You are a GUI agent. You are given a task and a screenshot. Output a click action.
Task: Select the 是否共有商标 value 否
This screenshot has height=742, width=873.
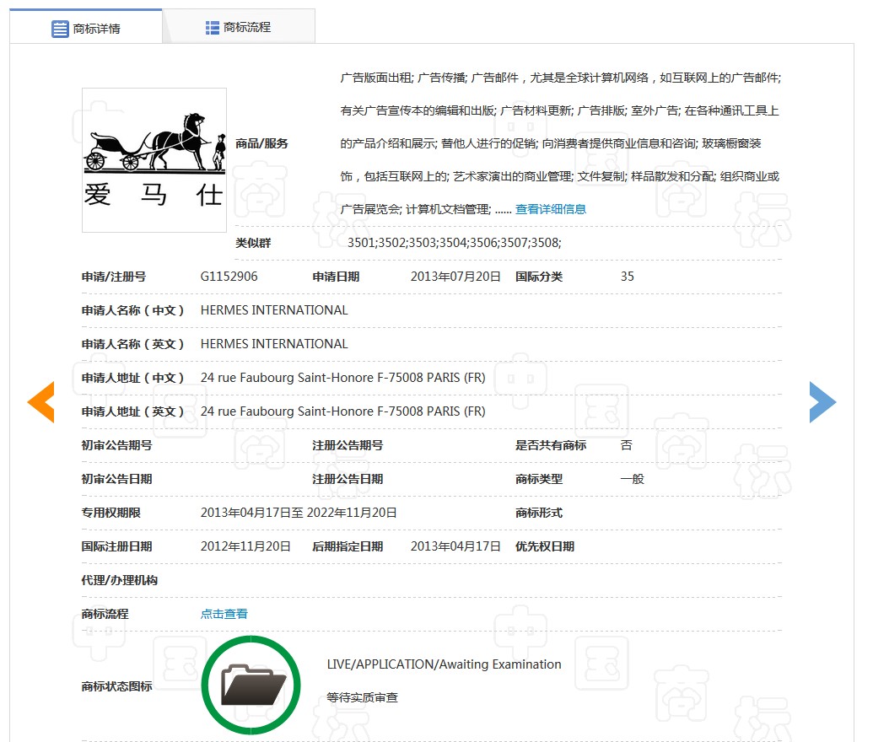click(627, 445)
